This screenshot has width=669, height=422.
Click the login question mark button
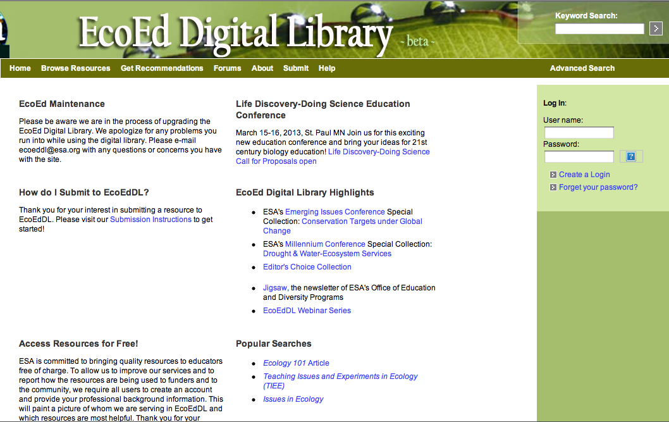point(630,156)
